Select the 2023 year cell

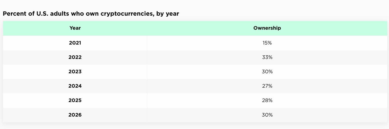coord(75,72)
